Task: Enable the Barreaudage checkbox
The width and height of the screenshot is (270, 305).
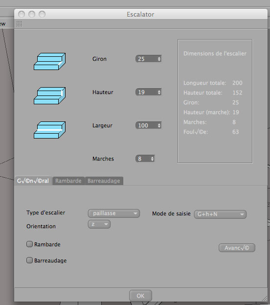Action: [29, 260]
